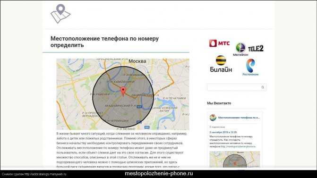Screen dimensions: 317x178
Task: Open the article title 'Местоположение телефона по номеру определить'
Action: tap(104, 42)
